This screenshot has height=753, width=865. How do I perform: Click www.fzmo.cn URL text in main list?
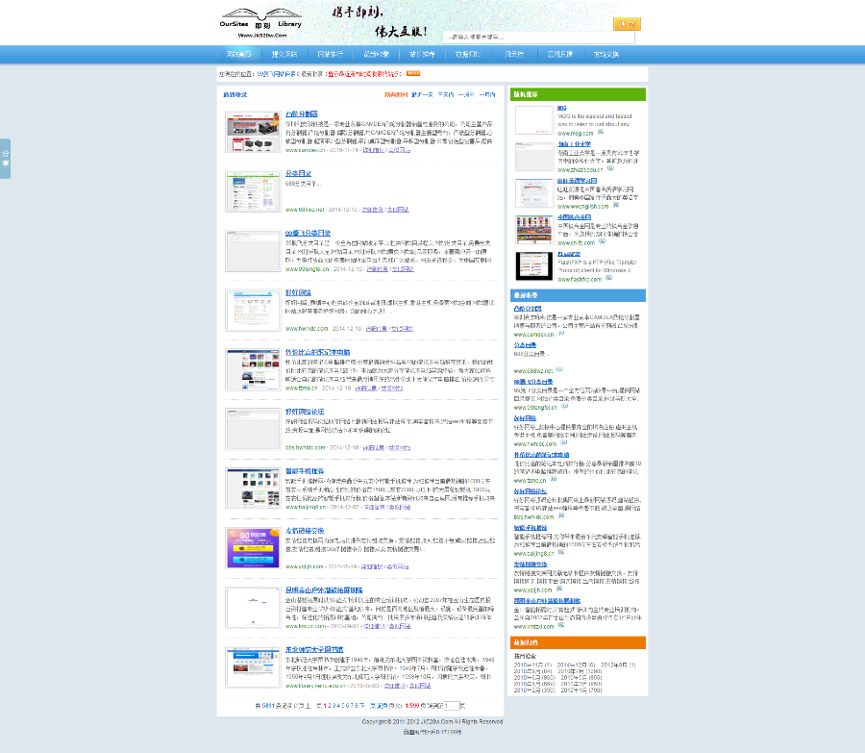(301, 389)
